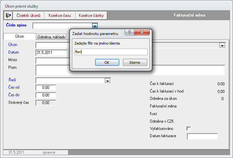
Task: Click the Odměna v CZK label
Action: point(162,121)
